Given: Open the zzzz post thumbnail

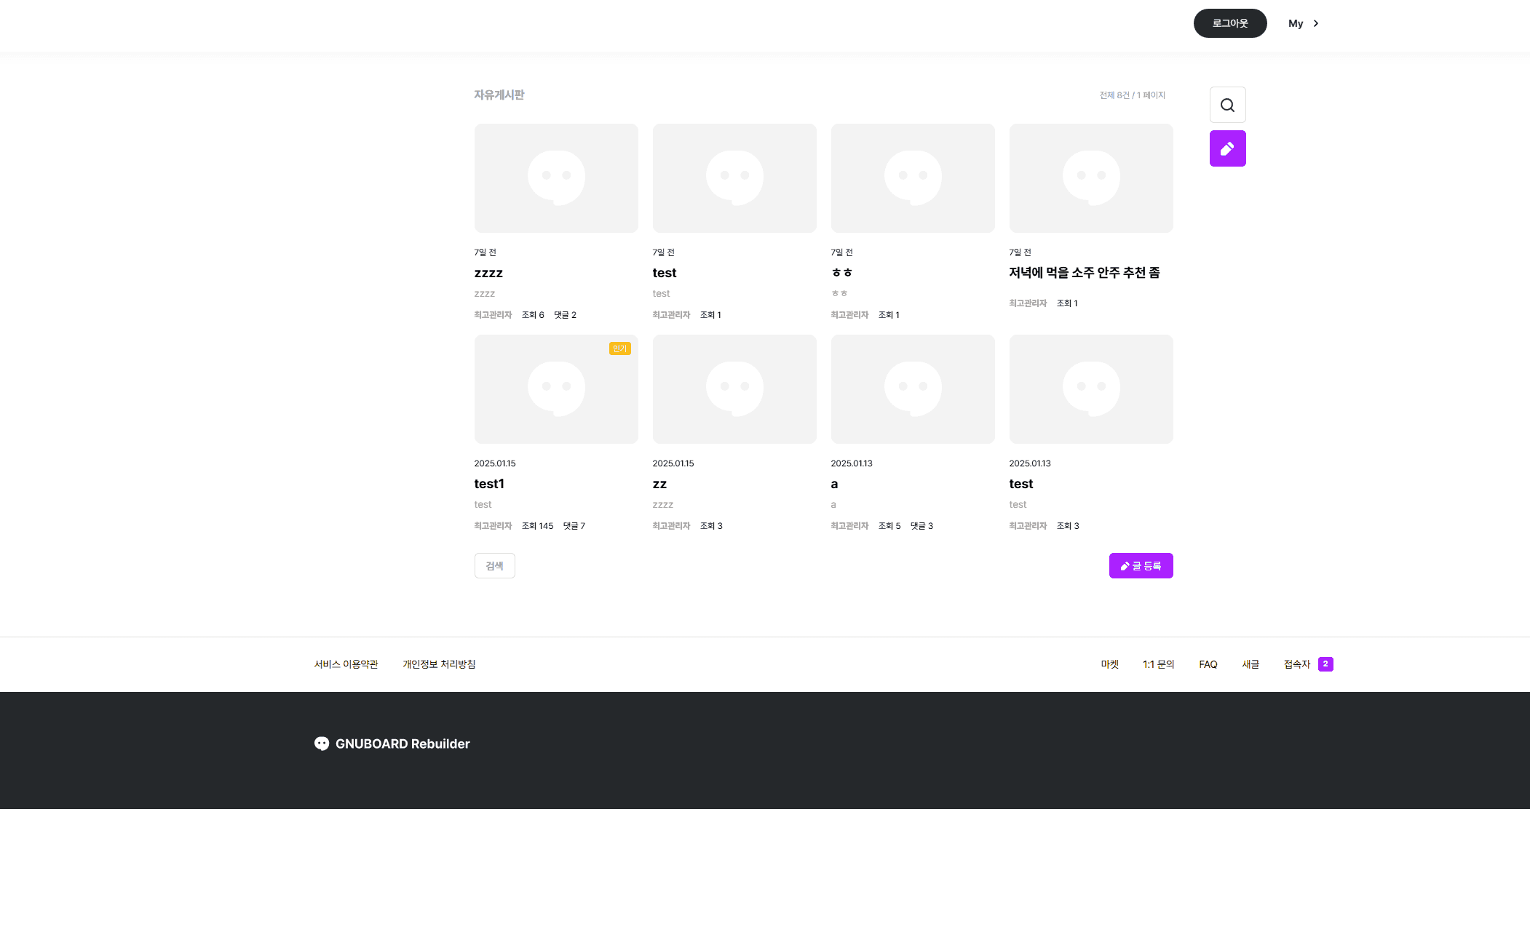Looking at the screenshot, I should 556,178.
